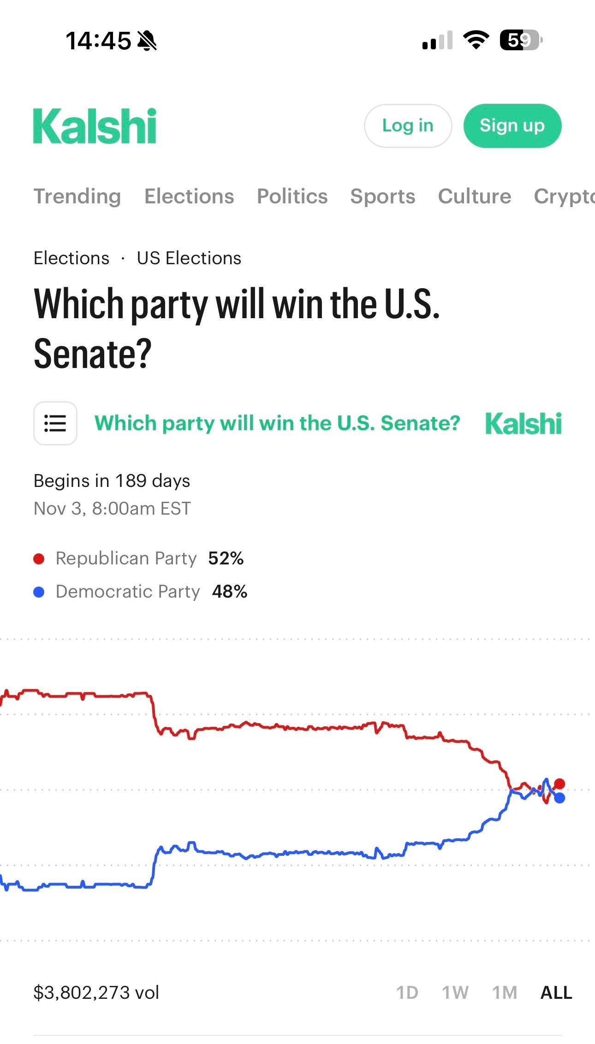Open the Trending tab

(77, 196)
